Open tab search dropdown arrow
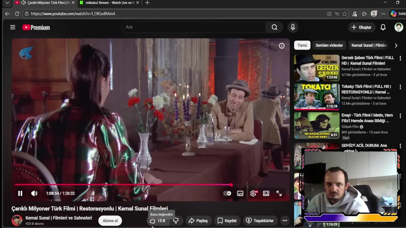The image size is (406, 228). [7, 3]
